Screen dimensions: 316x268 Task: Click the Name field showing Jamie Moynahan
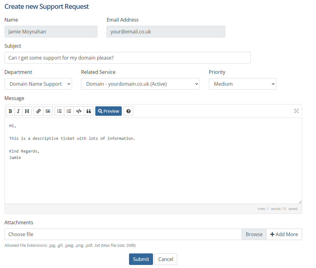[x=51, y=32]
